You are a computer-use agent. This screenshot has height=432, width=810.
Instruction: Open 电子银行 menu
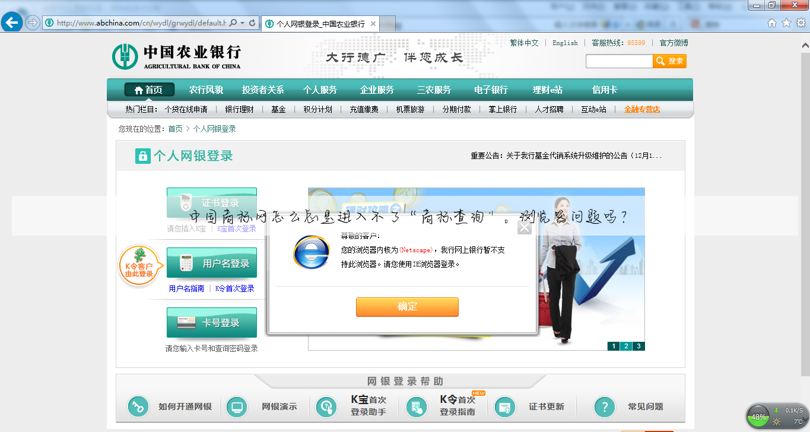coord(491,90)
